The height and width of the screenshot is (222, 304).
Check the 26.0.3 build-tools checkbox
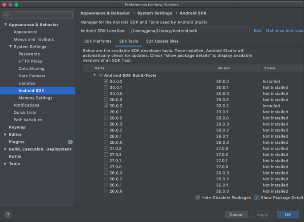tap(106, 173)
